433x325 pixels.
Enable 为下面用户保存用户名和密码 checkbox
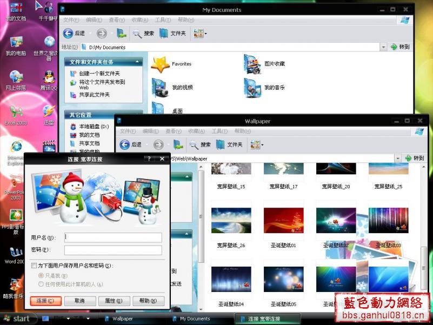click(x=34, y=266)
